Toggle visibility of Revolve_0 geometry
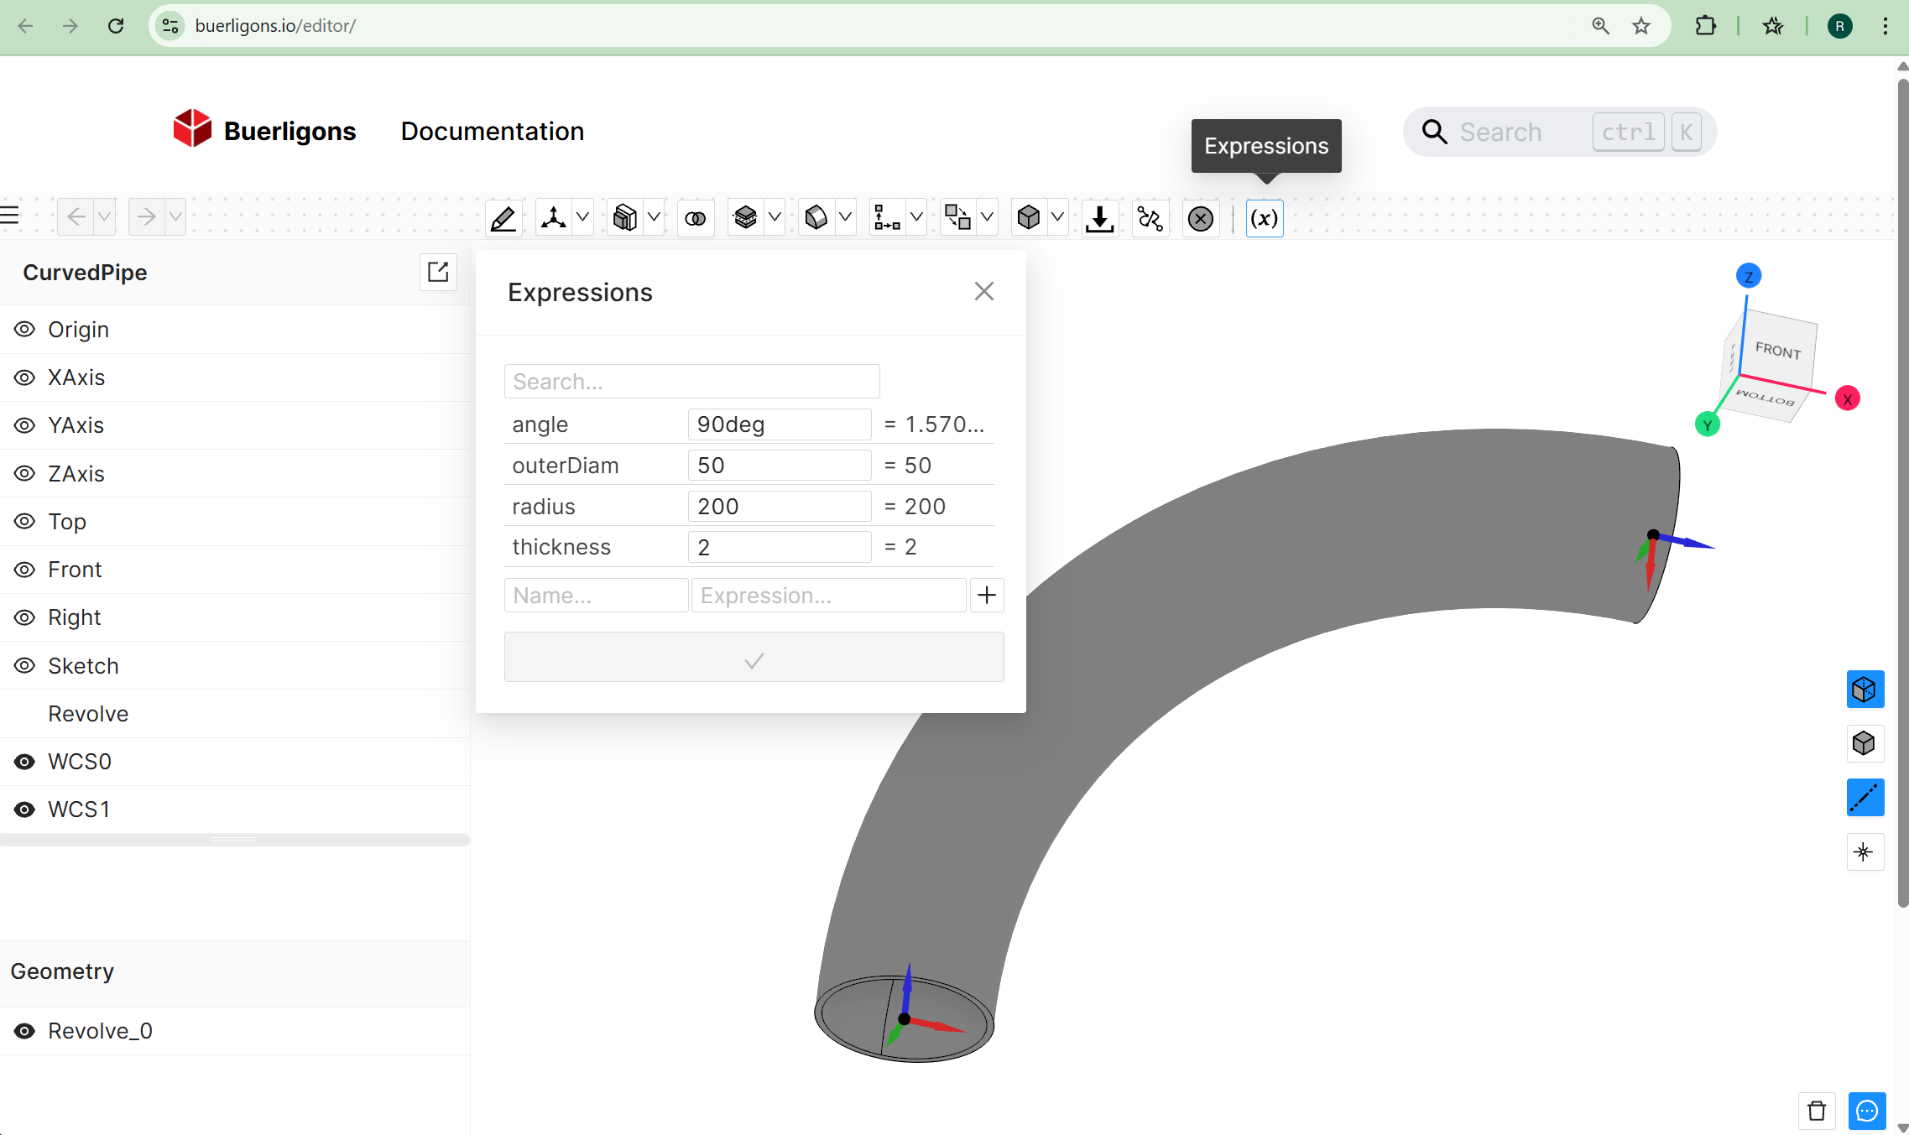This screenshot has width=1909, height=1135. [24, 1031]
